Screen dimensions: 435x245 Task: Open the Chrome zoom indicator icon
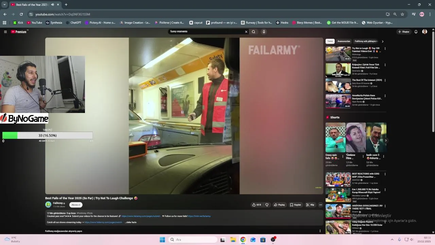point(395,14)
